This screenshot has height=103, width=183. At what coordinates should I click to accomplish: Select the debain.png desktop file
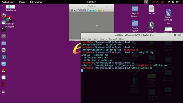click(x=11, y=8)
